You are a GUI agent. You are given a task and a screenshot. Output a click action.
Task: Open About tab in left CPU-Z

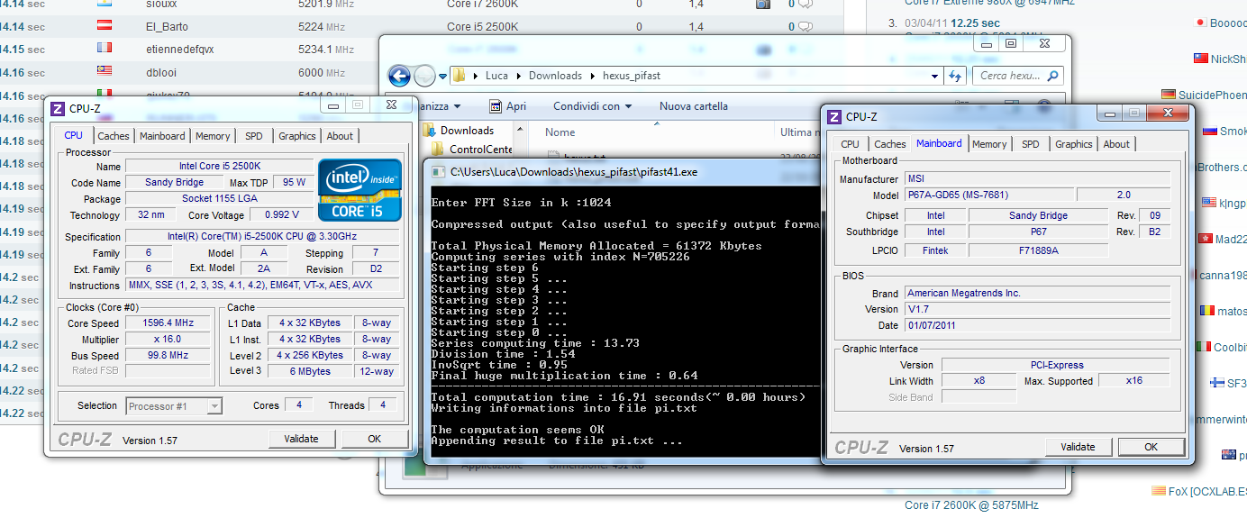tap(340, 136)
